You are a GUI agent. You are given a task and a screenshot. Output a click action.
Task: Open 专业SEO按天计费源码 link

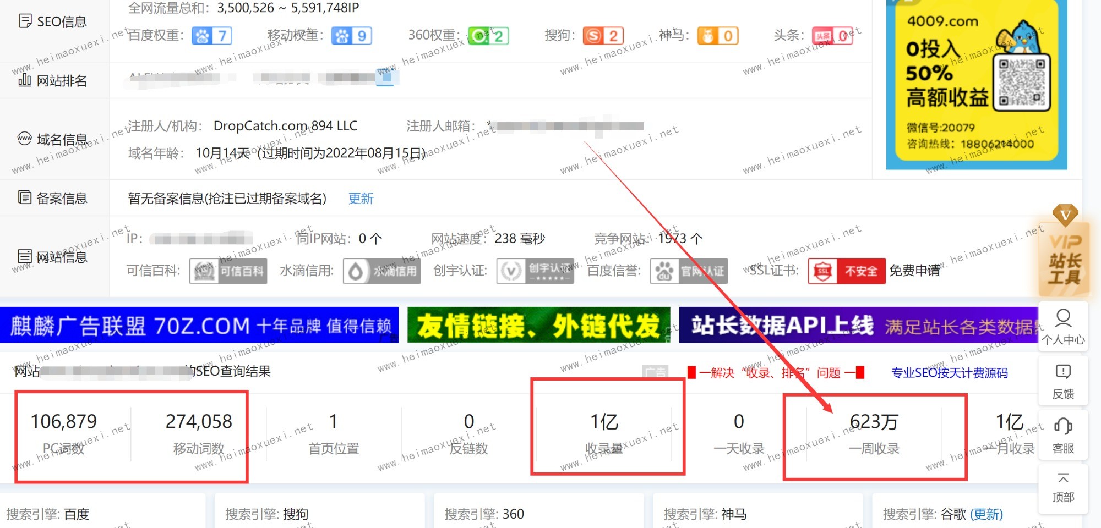click(x=949, y=373)
